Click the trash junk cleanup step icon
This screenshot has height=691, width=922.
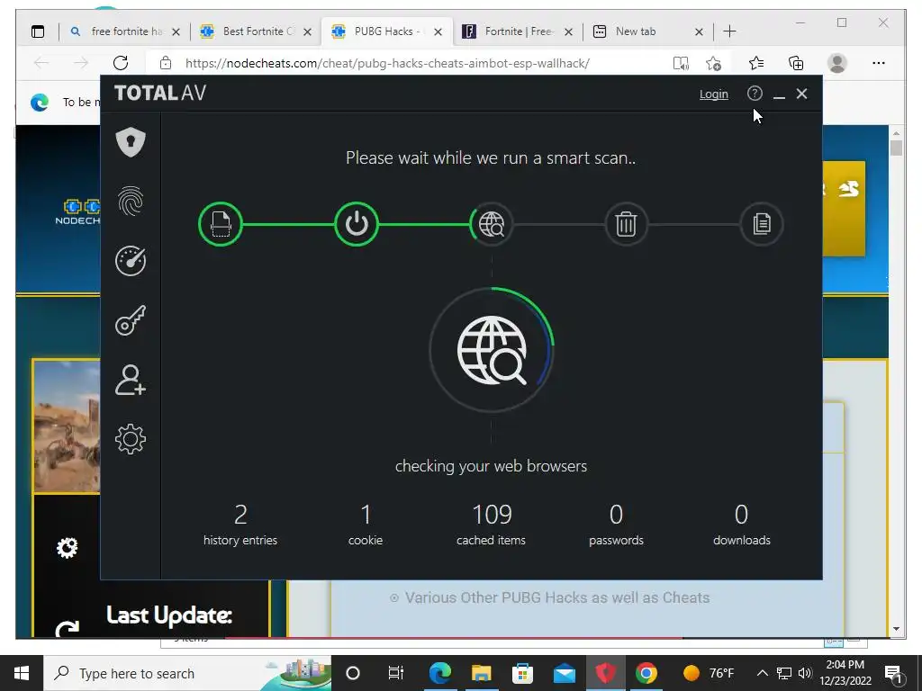click(x=627, y=224)
